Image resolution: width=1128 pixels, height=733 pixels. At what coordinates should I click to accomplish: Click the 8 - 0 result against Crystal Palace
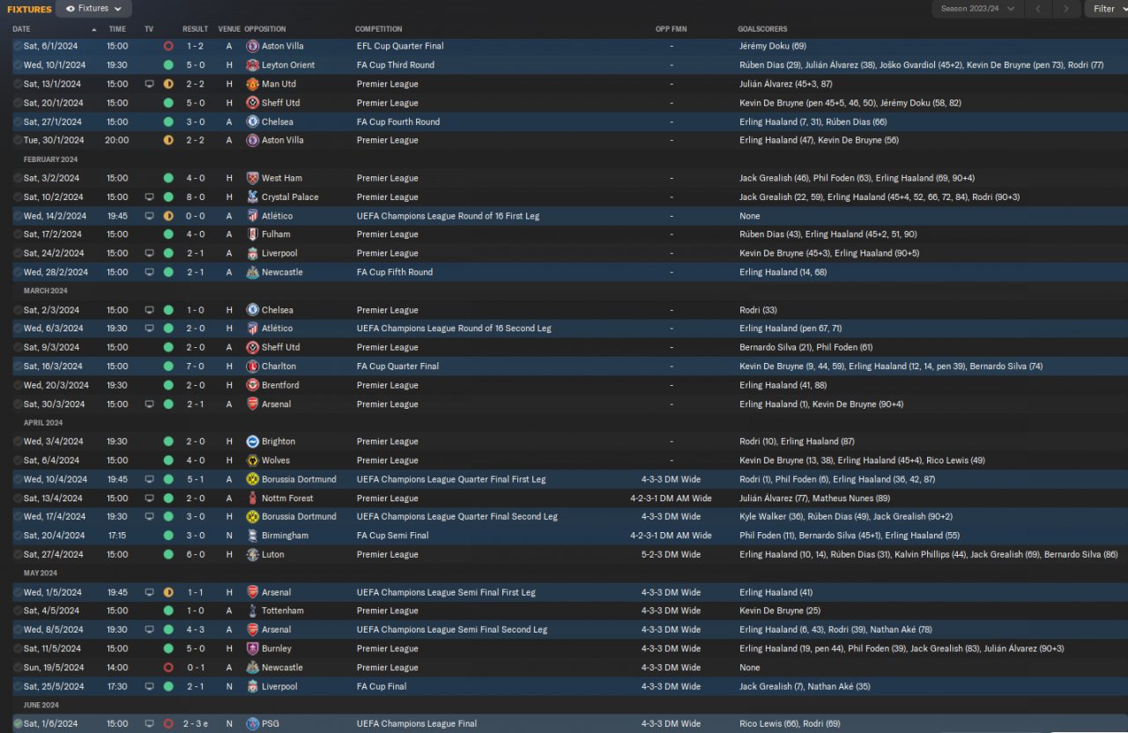(196, 197)
